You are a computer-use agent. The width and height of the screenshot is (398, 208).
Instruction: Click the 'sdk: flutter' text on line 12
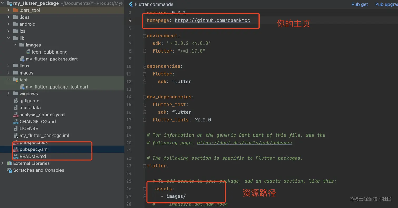coord(175,81)
